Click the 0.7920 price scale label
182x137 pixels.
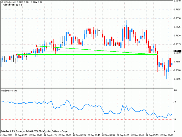tap(177, 36)
